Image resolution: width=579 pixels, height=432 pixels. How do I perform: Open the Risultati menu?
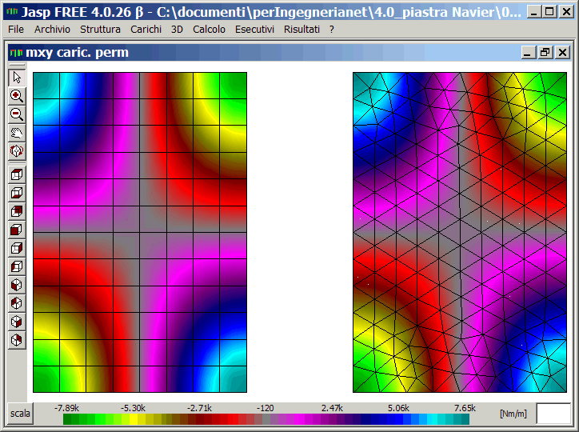(x=301, y=29)
